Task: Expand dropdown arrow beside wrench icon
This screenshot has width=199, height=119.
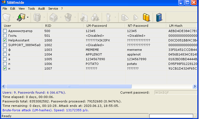Action: tap(115, 17)
